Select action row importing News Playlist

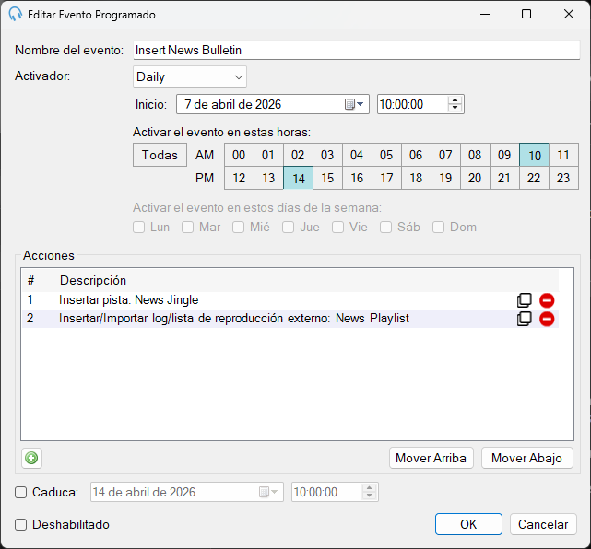tap(290, 319)
